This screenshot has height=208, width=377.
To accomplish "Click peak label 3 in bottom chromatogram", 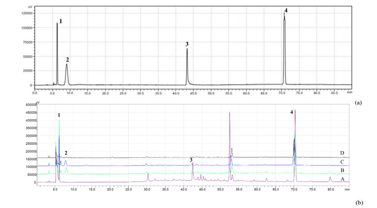I will coord(191,160).
